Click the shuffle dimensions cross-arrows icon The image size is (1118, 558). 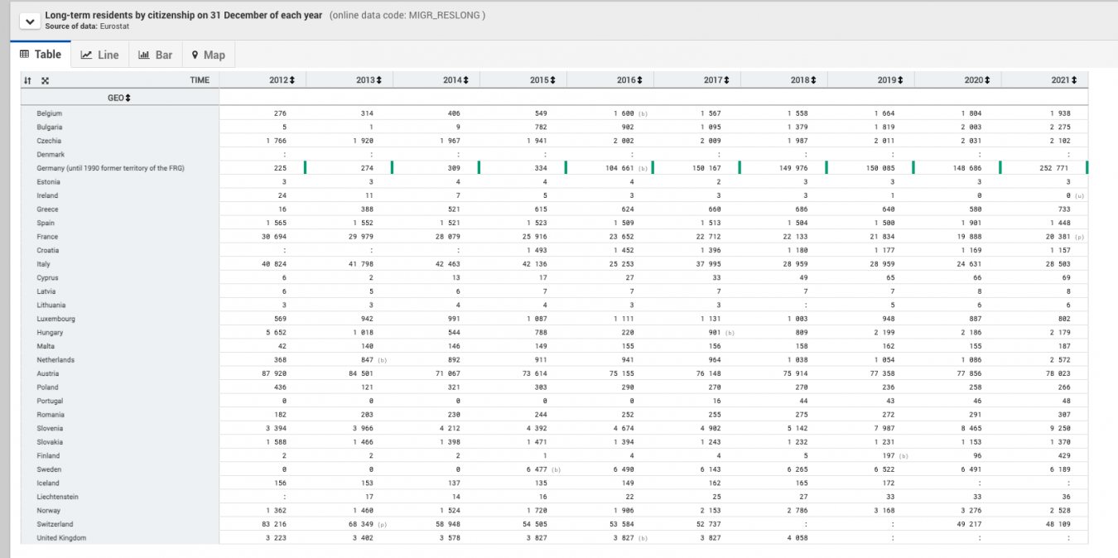point(45,80)
